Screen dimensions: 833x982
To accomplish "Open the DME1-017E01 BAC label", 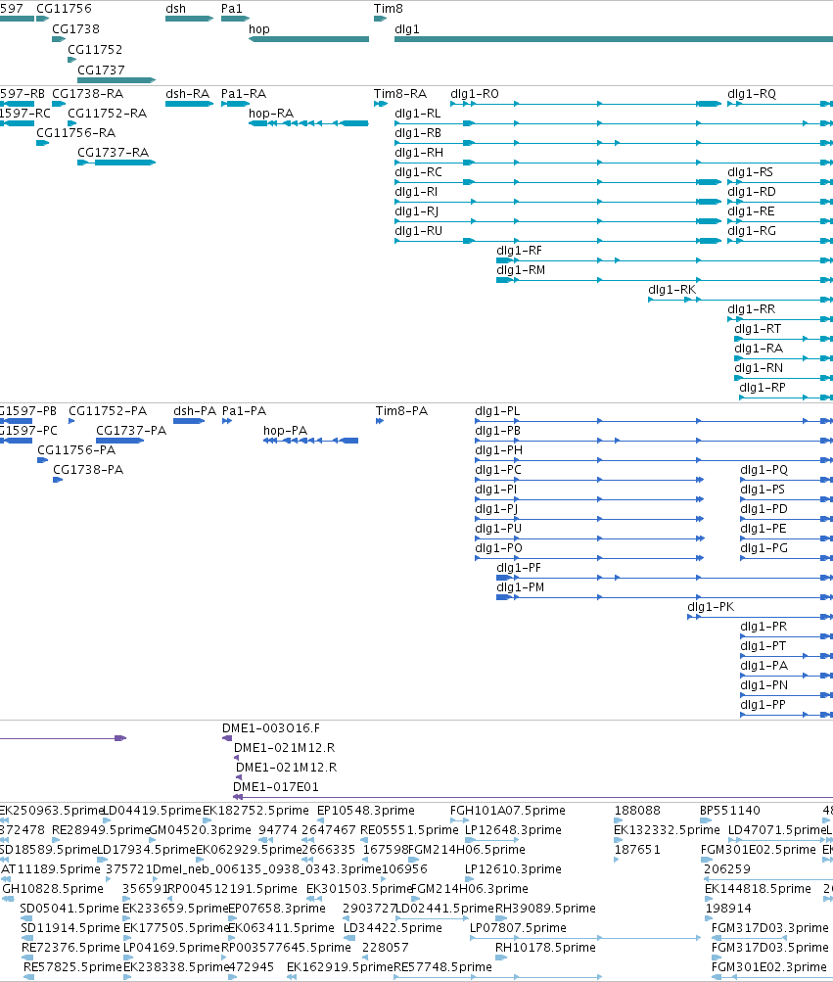I will 276,787.
